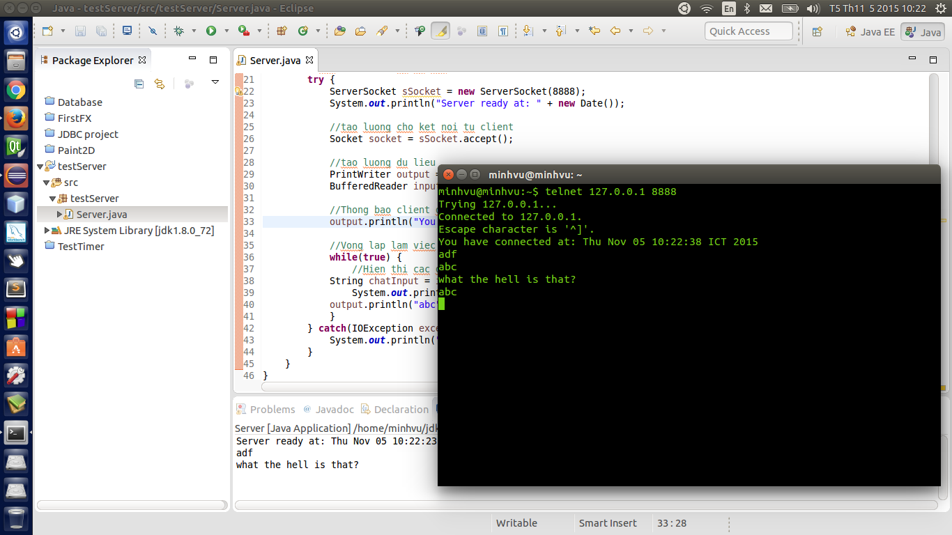Click the Open Perspective icon
The height and width of the screenshot is (535, 952).
click(817, 31)
